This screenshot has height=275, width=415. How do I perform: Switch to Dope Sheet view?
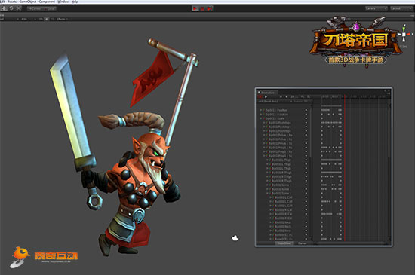click(x=284, y=243)
